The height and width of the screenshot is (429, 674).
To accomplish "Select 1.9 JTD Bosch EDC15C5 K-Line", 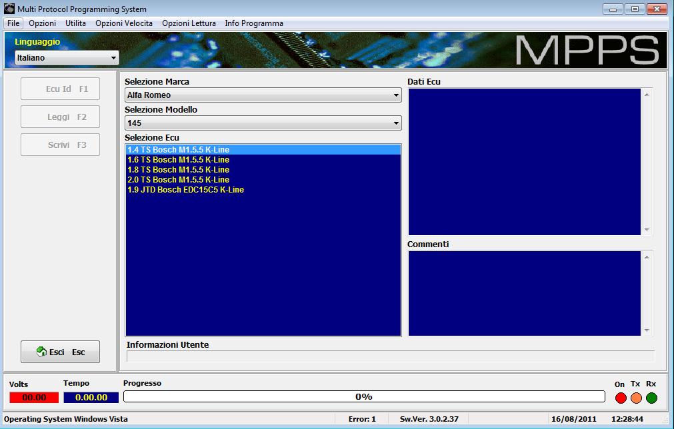I will [263, 189].
